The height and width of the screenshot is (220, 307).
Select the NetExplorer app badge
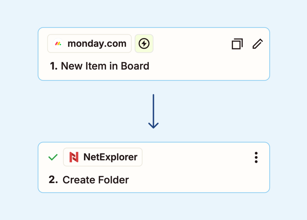103,157
